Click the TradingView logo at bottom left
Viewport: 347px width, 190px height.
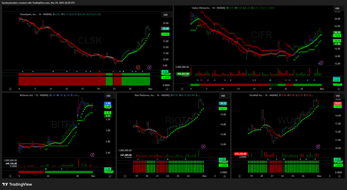point(17,184)
